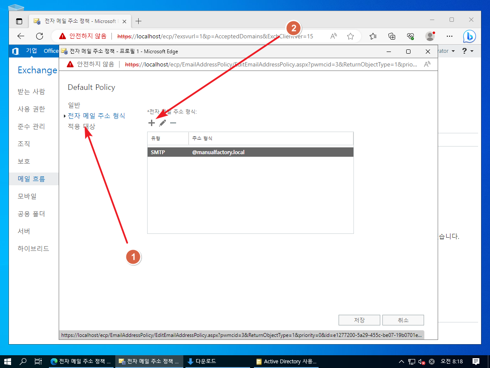490x368 pixels.
Task: Open the 전자 메일 주소 형식 section
Action: (x=97, y=116)
